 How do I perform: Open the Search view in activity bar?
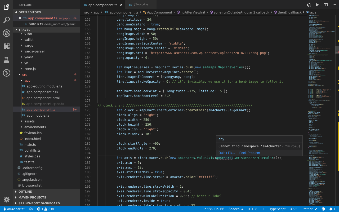coord(7,20)
